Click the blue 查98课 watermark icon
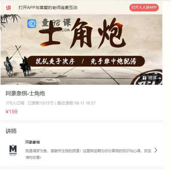The width and height of the screenshot is (171, 171). click(32, 24)
